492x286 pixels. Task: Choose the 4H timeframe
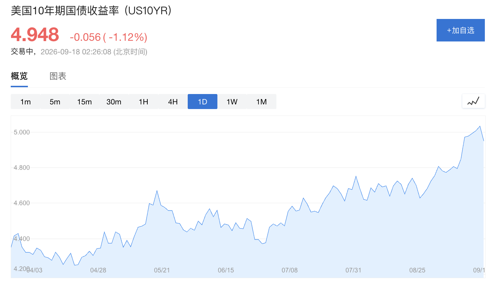click(x=173, y=102)
